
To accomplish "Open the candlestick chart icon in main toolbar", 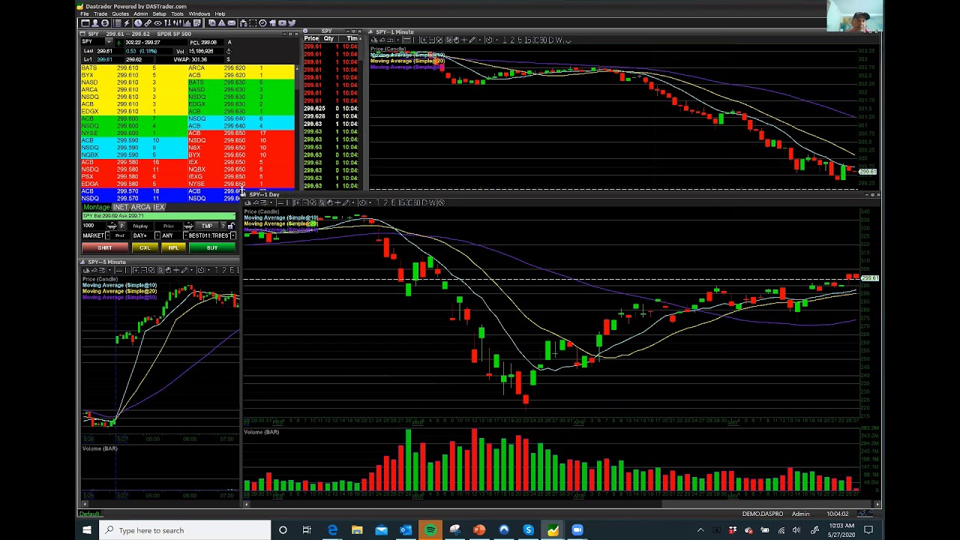I will [178, 23].
